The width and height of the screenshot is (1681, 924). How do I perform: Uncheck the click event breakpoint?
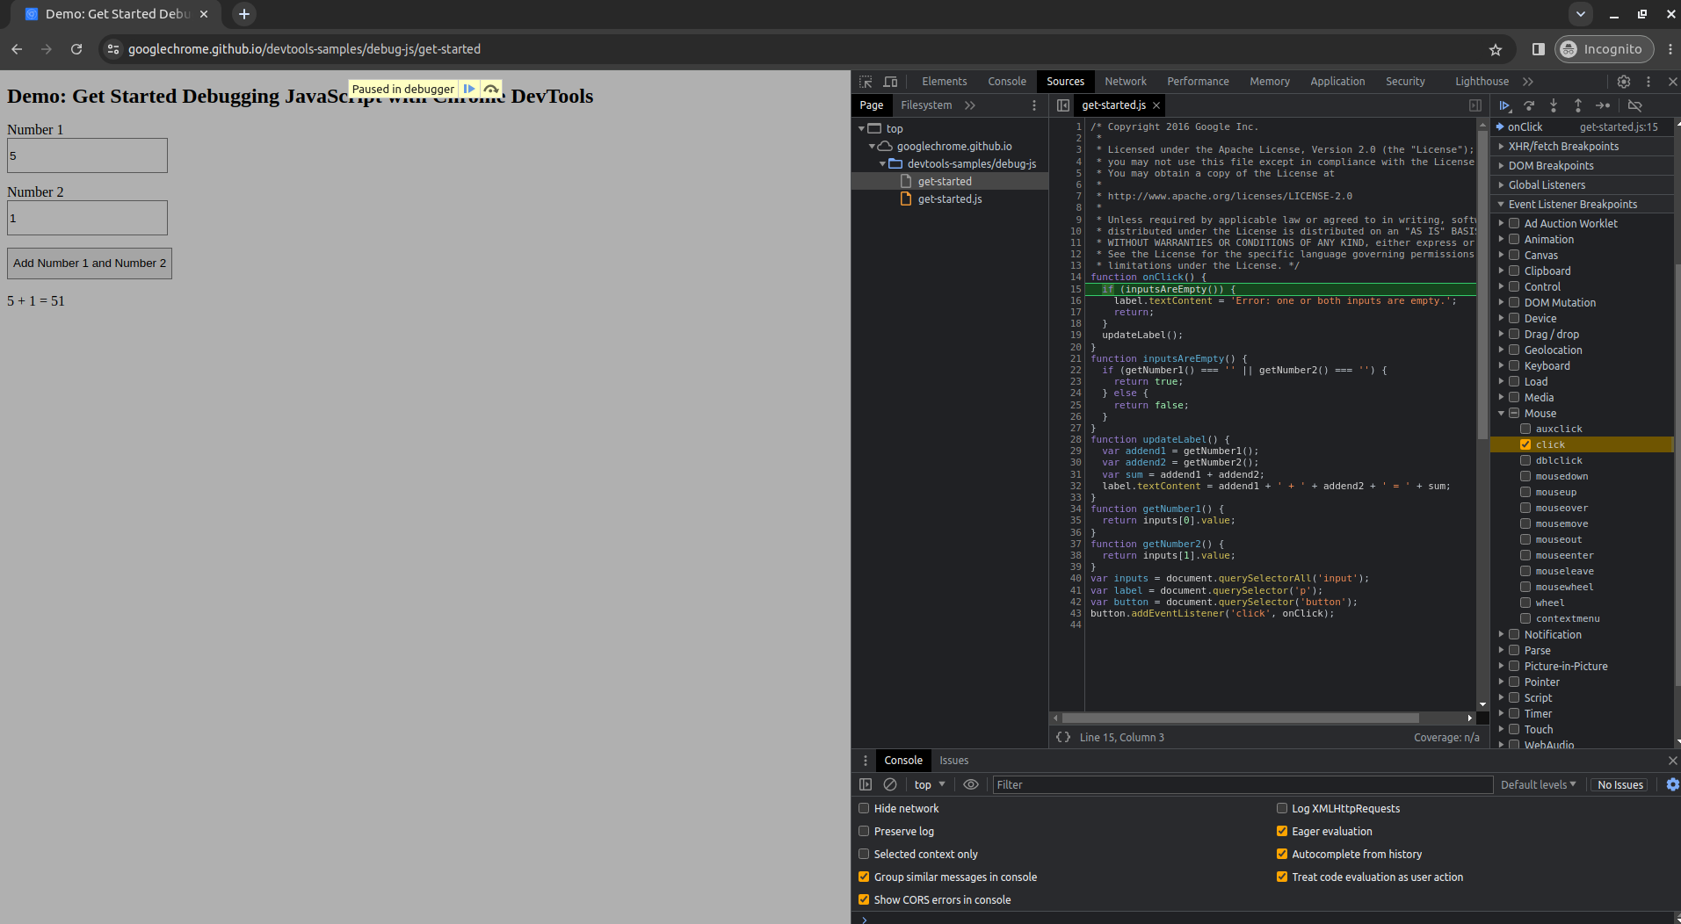click(x=1526, y=444)
